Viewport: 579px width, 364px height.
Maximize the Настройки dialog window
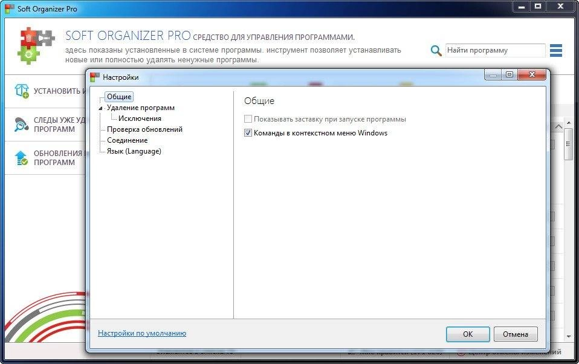point(509,74)
